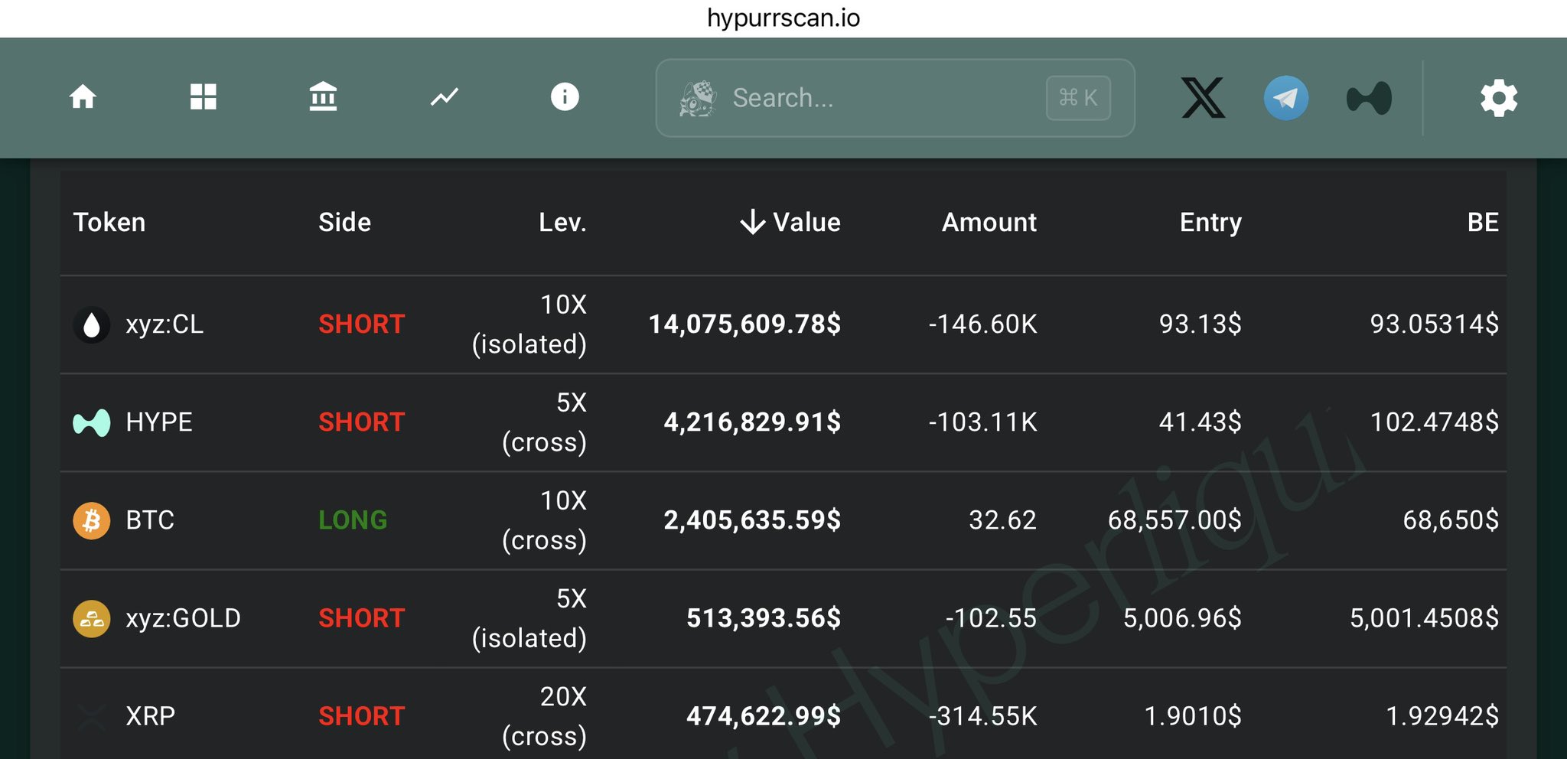Sort table by Value column
Image resolution: width=1567 pixels, height=759 pixels.
pyautogui.click(x=791, y=222)
